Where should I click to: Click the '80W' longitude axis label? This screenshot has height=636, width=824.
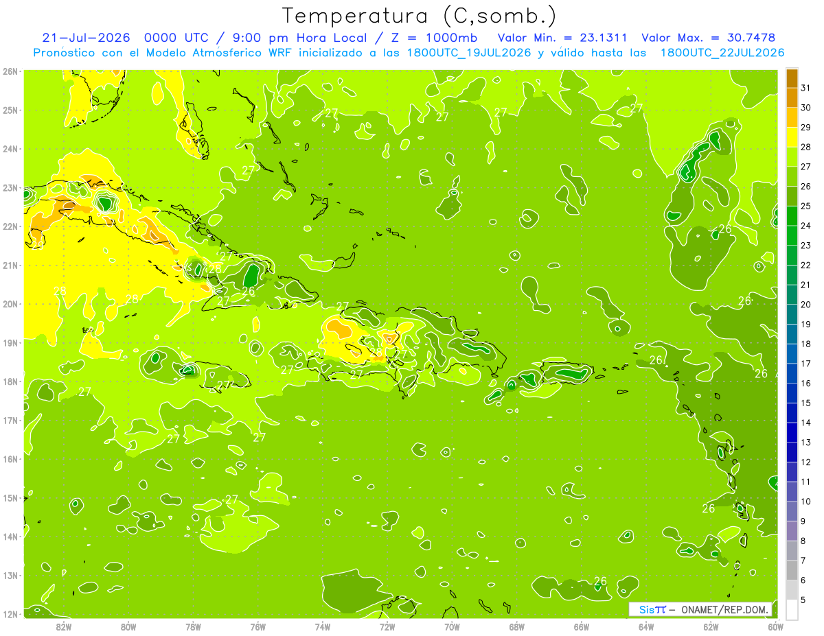[x=128, y=626]
